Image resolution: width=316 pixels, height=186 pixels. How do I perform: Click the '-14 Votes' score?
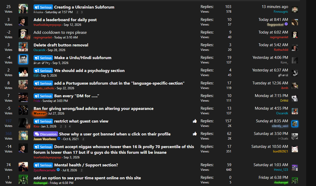coord(9,149)
